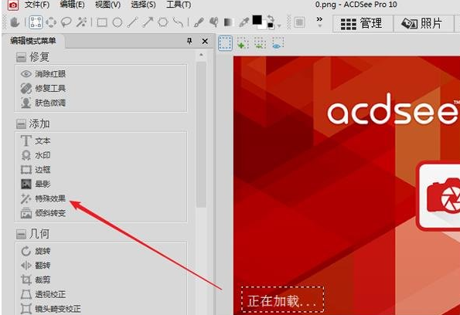
Task: Choose the Ellipse drawing tool
Action: pos(118,22)
